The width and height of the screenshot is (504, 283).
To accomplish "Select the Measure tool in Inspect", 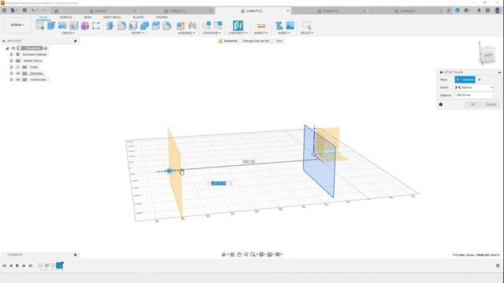I will point(261,26).
